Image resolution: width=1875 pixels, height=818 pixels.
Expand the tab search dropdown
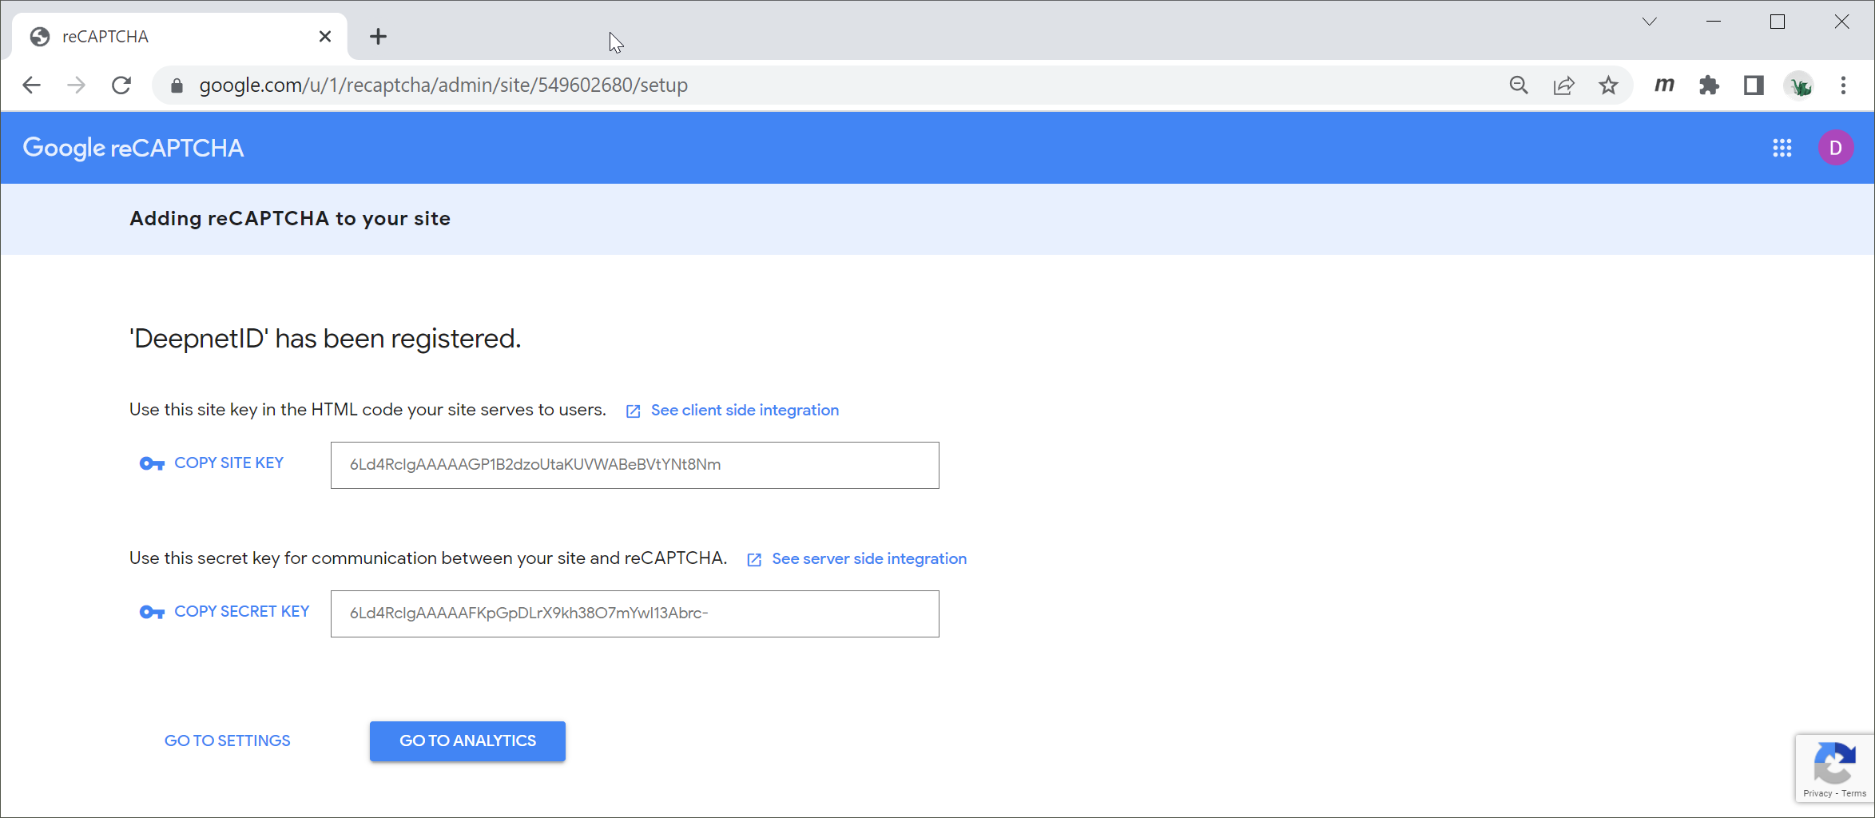(1650, 22)
